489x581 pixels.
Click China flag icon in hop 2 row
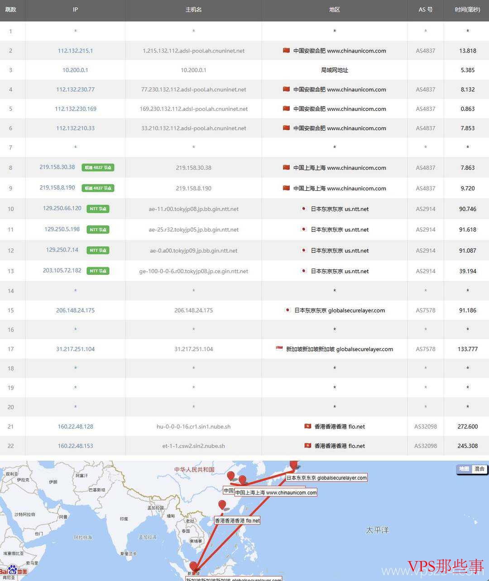[286, 50]
